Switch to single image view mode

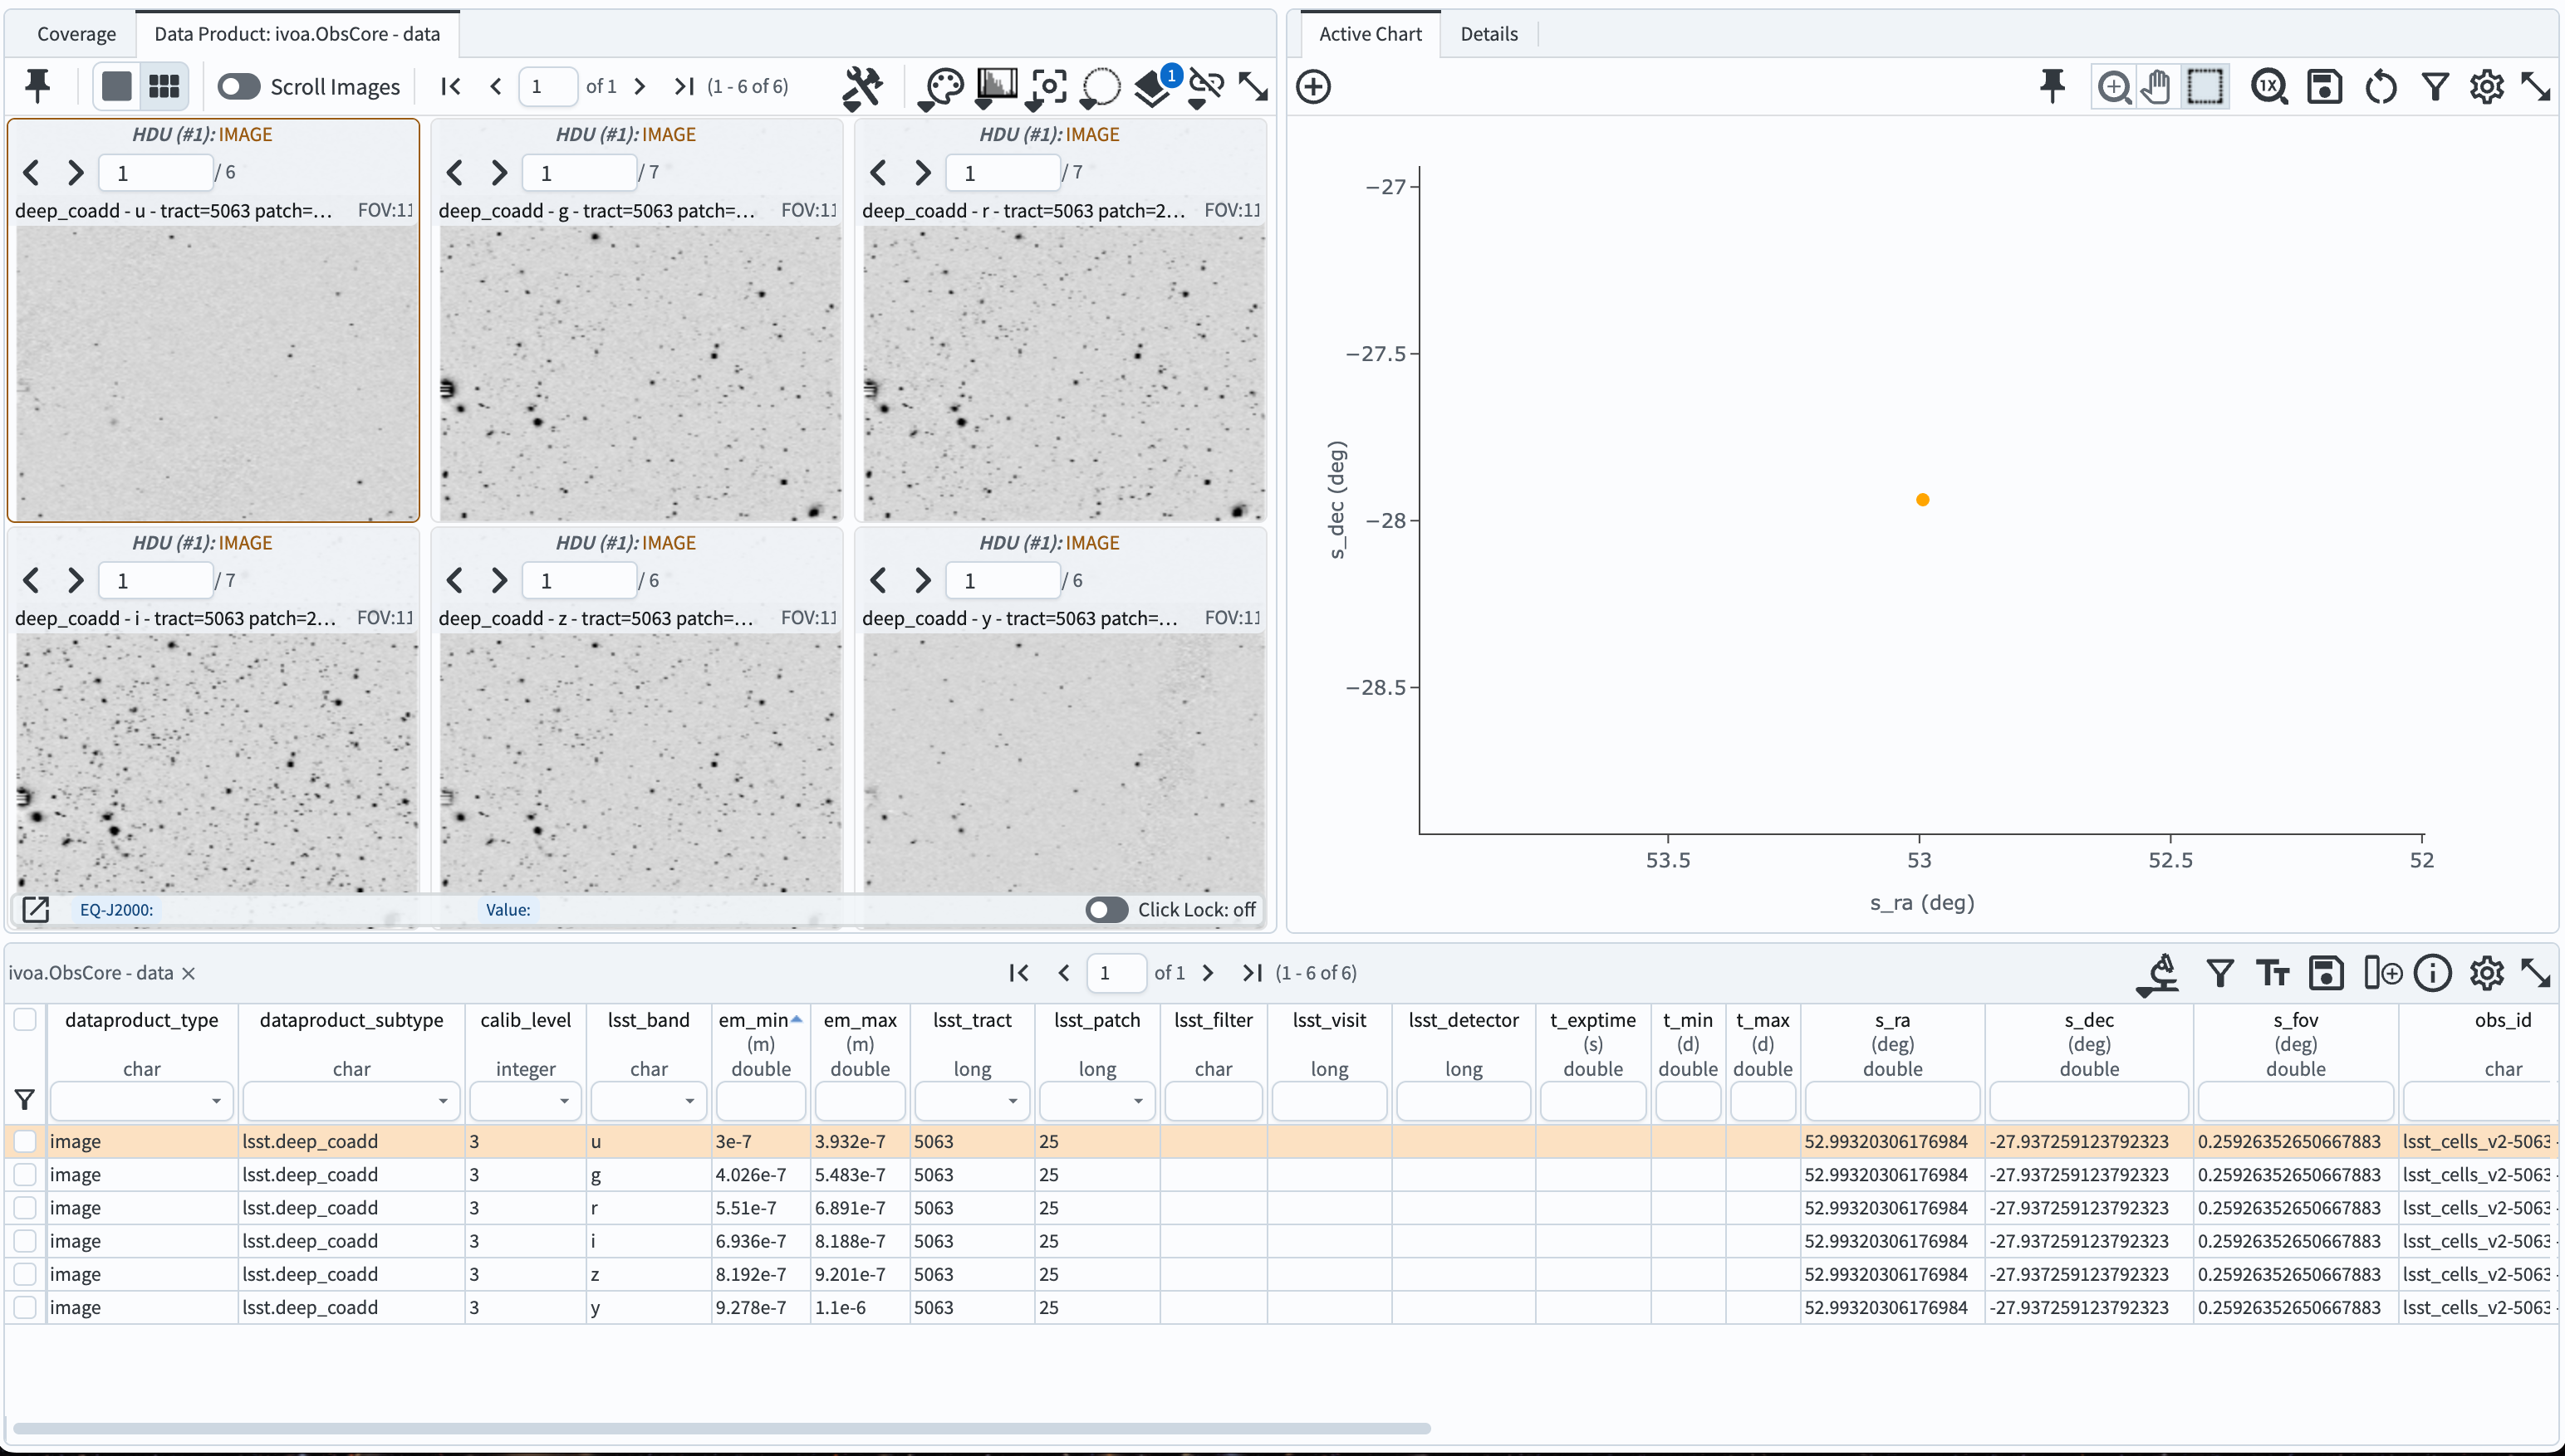(x=116, y=86)
